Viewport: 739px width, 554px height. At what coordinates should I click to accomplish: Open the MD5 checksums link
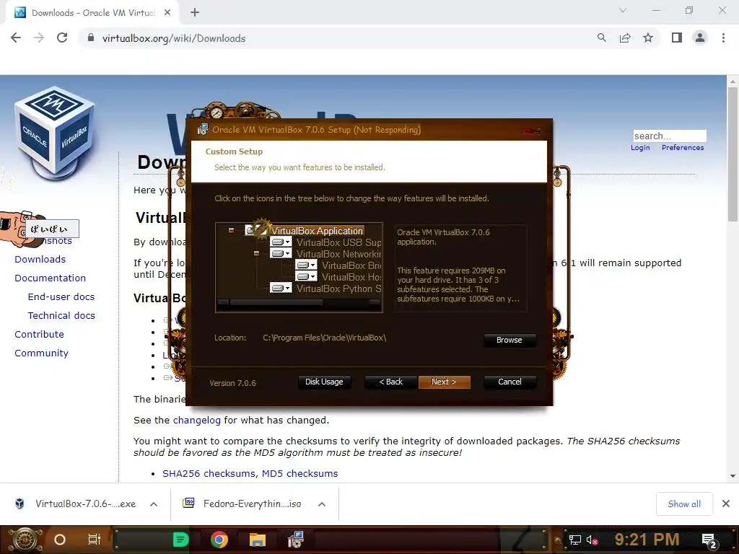tap(299, 473)
